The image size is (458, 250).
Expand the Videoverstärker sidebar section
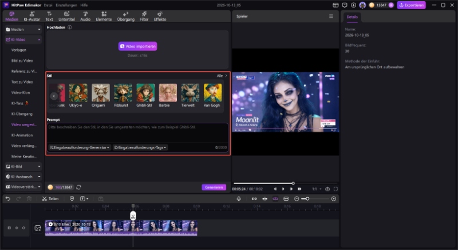point(23,187)
